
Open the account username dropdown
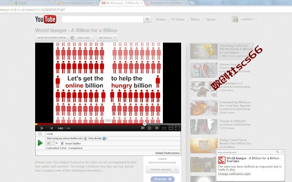248,19
